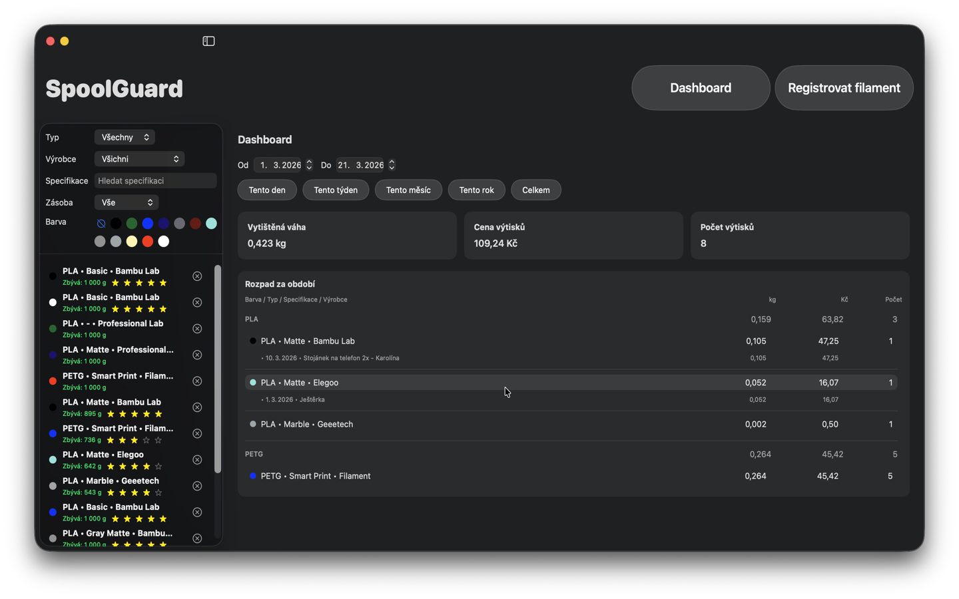
Task: Open the sidebar toggle in the title bar
Action: [x=208, y=41]
